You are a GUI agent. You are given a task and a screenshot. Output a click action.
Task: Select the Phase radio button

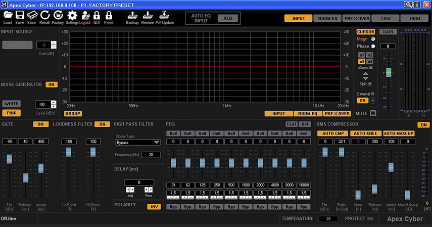click(373, 46)
